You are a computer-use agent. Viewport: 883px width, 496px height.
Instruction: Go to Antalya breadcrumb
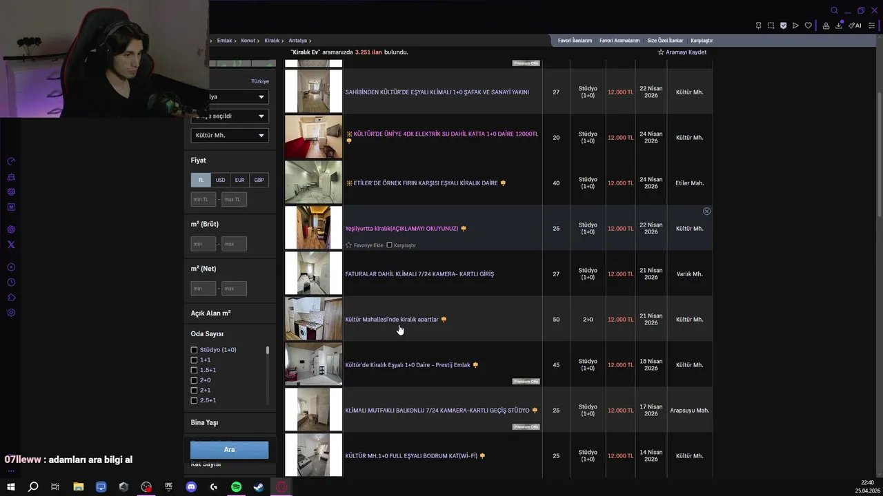297,41
